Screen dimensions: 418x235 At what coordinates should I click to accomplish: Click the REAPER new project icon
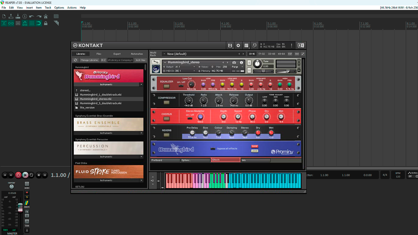pos(4,16)
